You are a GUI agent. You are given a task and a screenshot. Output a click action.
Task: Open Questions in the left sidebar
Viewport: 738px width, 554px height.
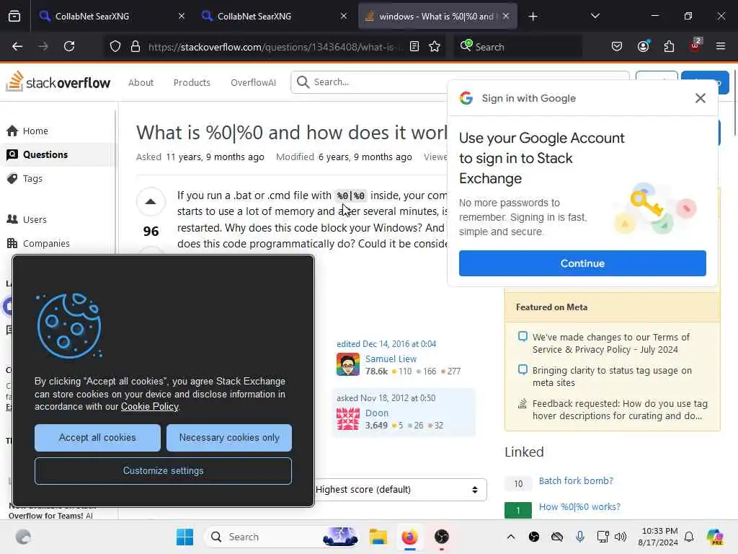(x=45, y=154)
